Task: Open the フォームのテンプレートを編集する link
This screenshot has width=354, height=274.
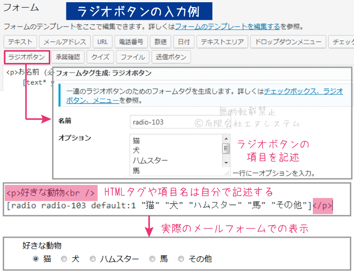Action: click(227, 27)
